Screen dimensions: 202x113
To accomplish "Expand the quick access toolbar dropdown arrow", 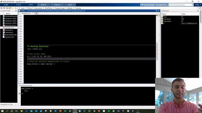I will pyautogui.click(x=167, y=5).
